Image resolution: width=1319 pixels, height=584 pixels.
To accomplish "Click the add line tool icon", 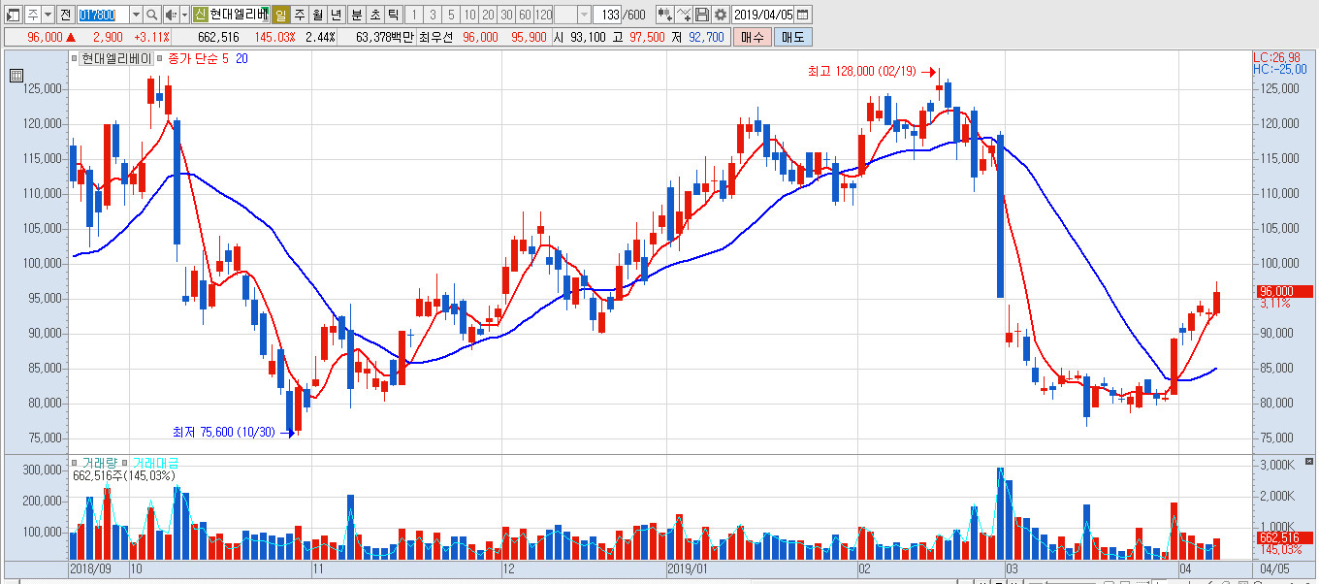I will click(x=684, y=15).
